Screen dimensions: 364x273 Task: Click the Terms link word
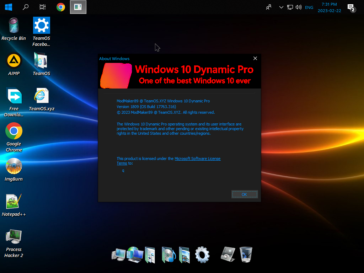(122, 163)
